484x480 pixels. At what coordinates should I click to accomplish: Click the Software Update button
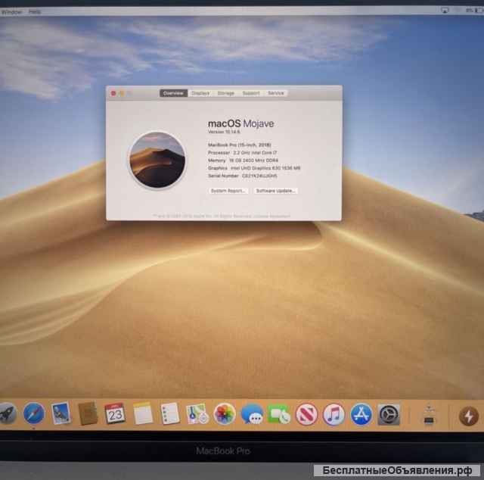275,191
